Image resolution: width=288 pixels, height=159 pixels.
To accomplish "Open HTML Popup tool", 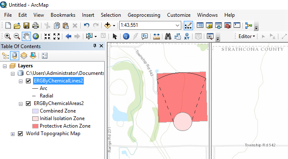I will click(x=144, y=36).
